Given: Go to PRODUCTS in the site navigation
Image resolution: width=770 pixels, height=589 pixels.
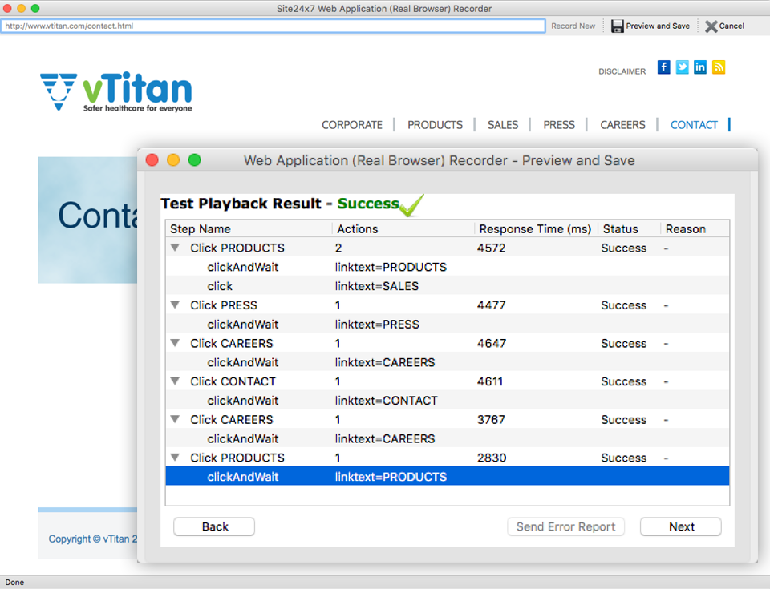Looking at the screenshot, I should [435, 125].
